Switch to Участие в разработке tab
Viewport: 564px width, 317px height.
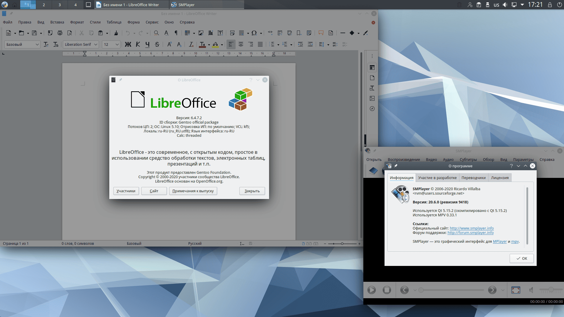click(437, 178)
